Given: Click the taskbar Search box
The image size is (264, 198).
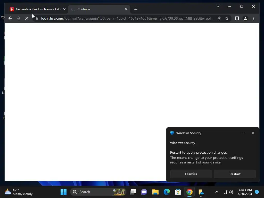Looking at the screenshot, I should pyautogui.click(x=98, y=192).
